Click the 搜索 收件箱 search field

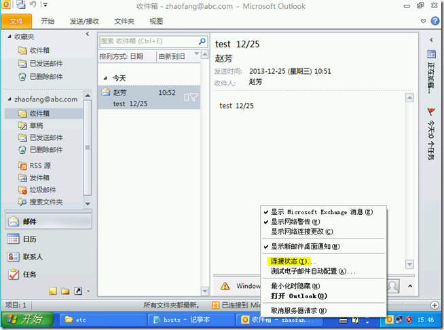(x=149, y=41)
